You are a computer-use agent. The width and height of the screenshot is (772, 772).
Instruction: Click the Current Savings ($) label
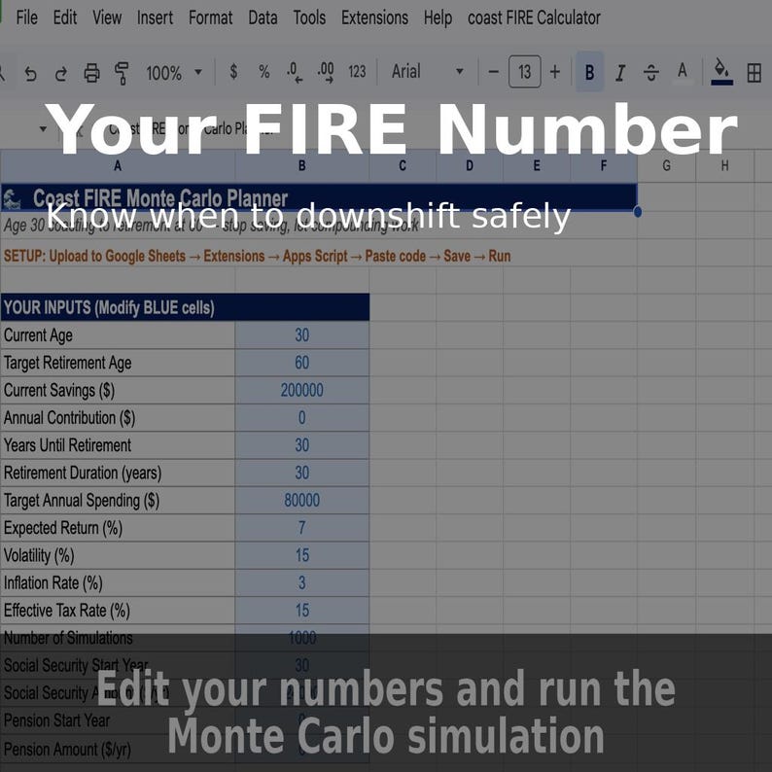pyautogui.click(x=118, y=391)
